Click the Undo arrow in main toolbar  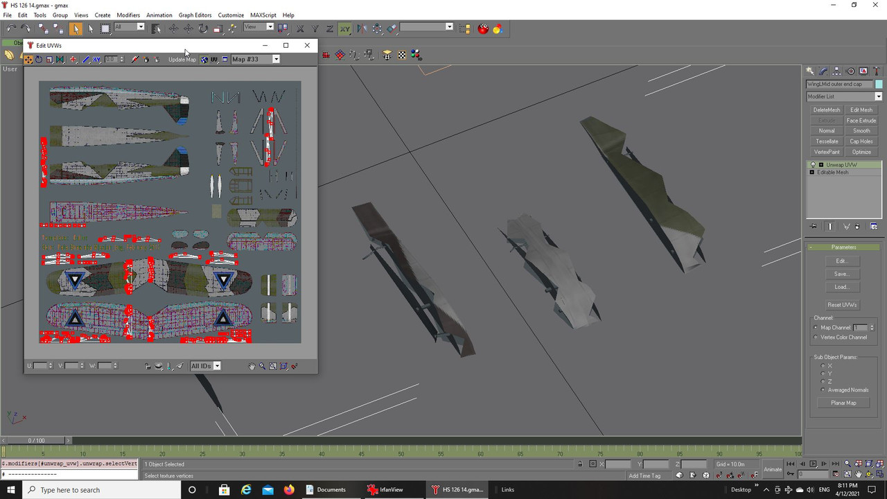11,28
